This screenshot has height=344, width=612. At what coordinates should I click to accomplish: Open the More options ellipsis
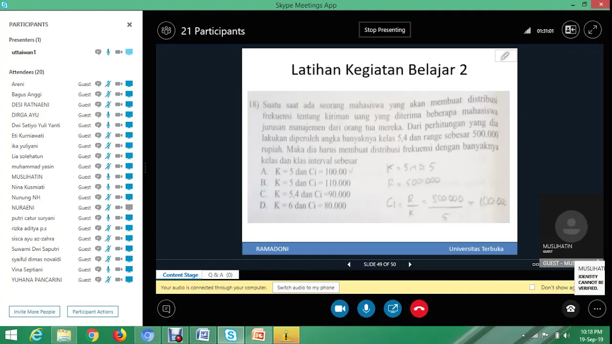pos(597,309)
